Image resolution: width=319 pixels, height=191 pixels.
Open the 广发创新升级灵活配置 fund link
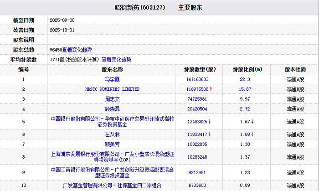112,173
